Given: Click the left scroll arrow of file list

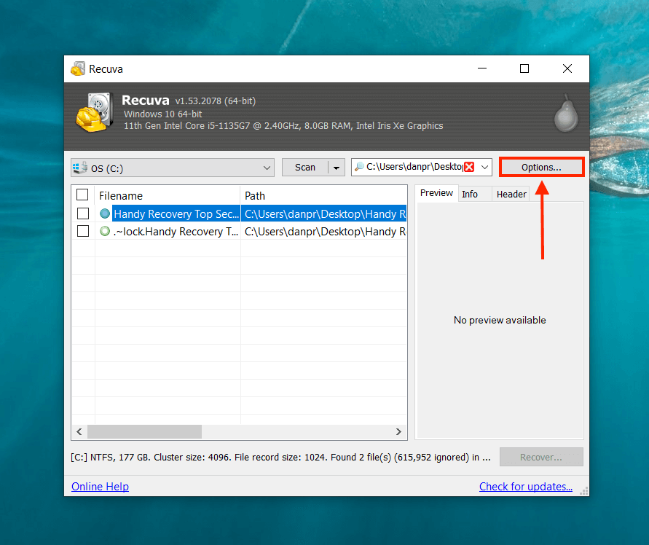Looking at the screenshot, I should point(79,431).
